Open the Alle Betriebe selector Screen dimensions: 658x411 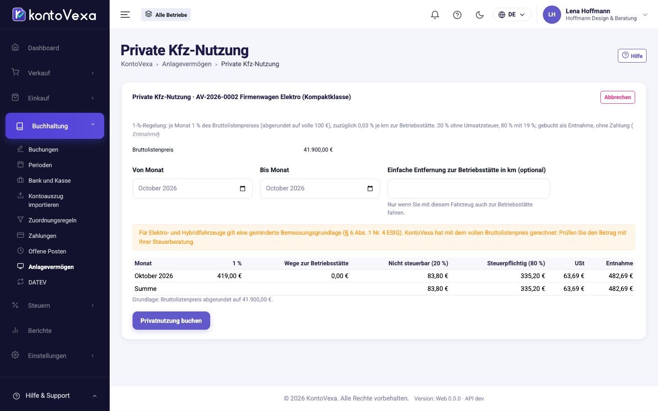(166, 15)
